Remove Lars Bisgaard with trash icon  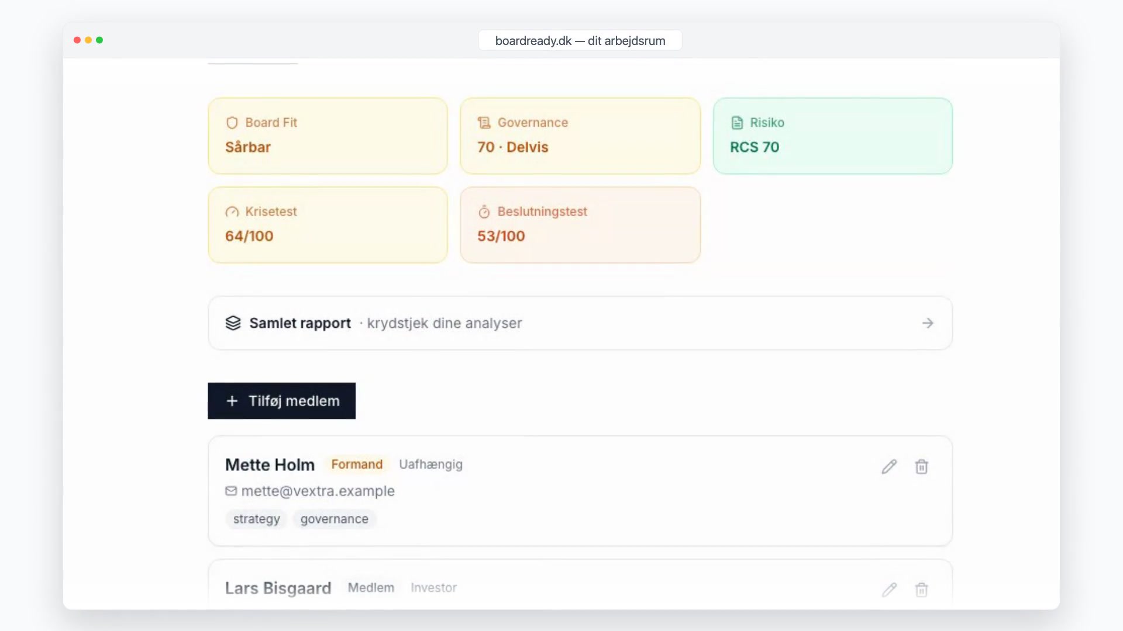coord(922,590)
